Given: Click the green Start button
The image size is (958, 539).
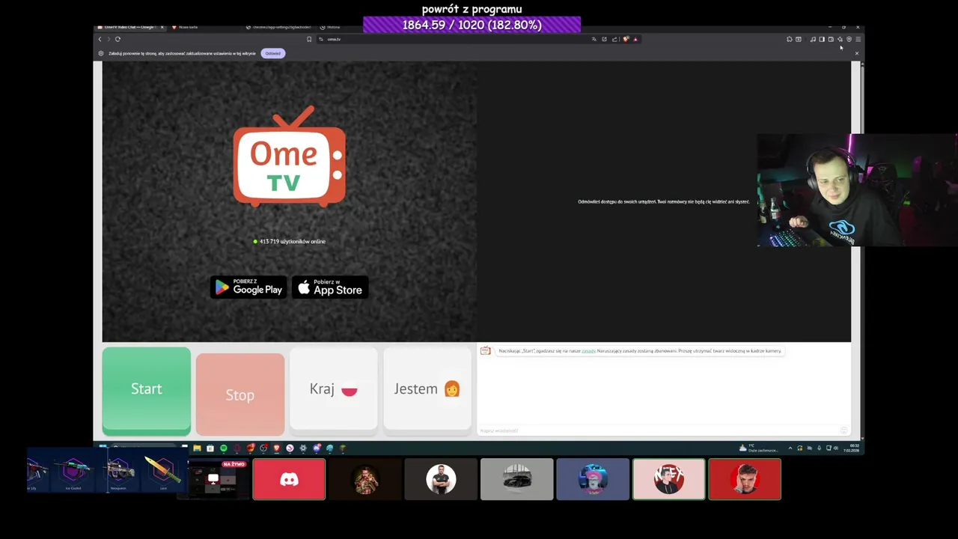Looking at the screenshot, I should tap(147, 390).
